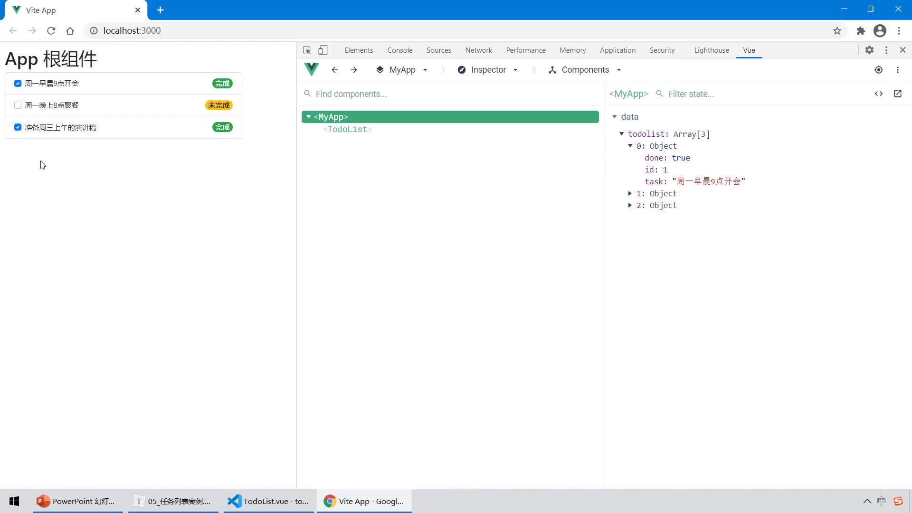Expand the 1: Object tree item
The height and width of the screenshot is (513, 912).
631,193
